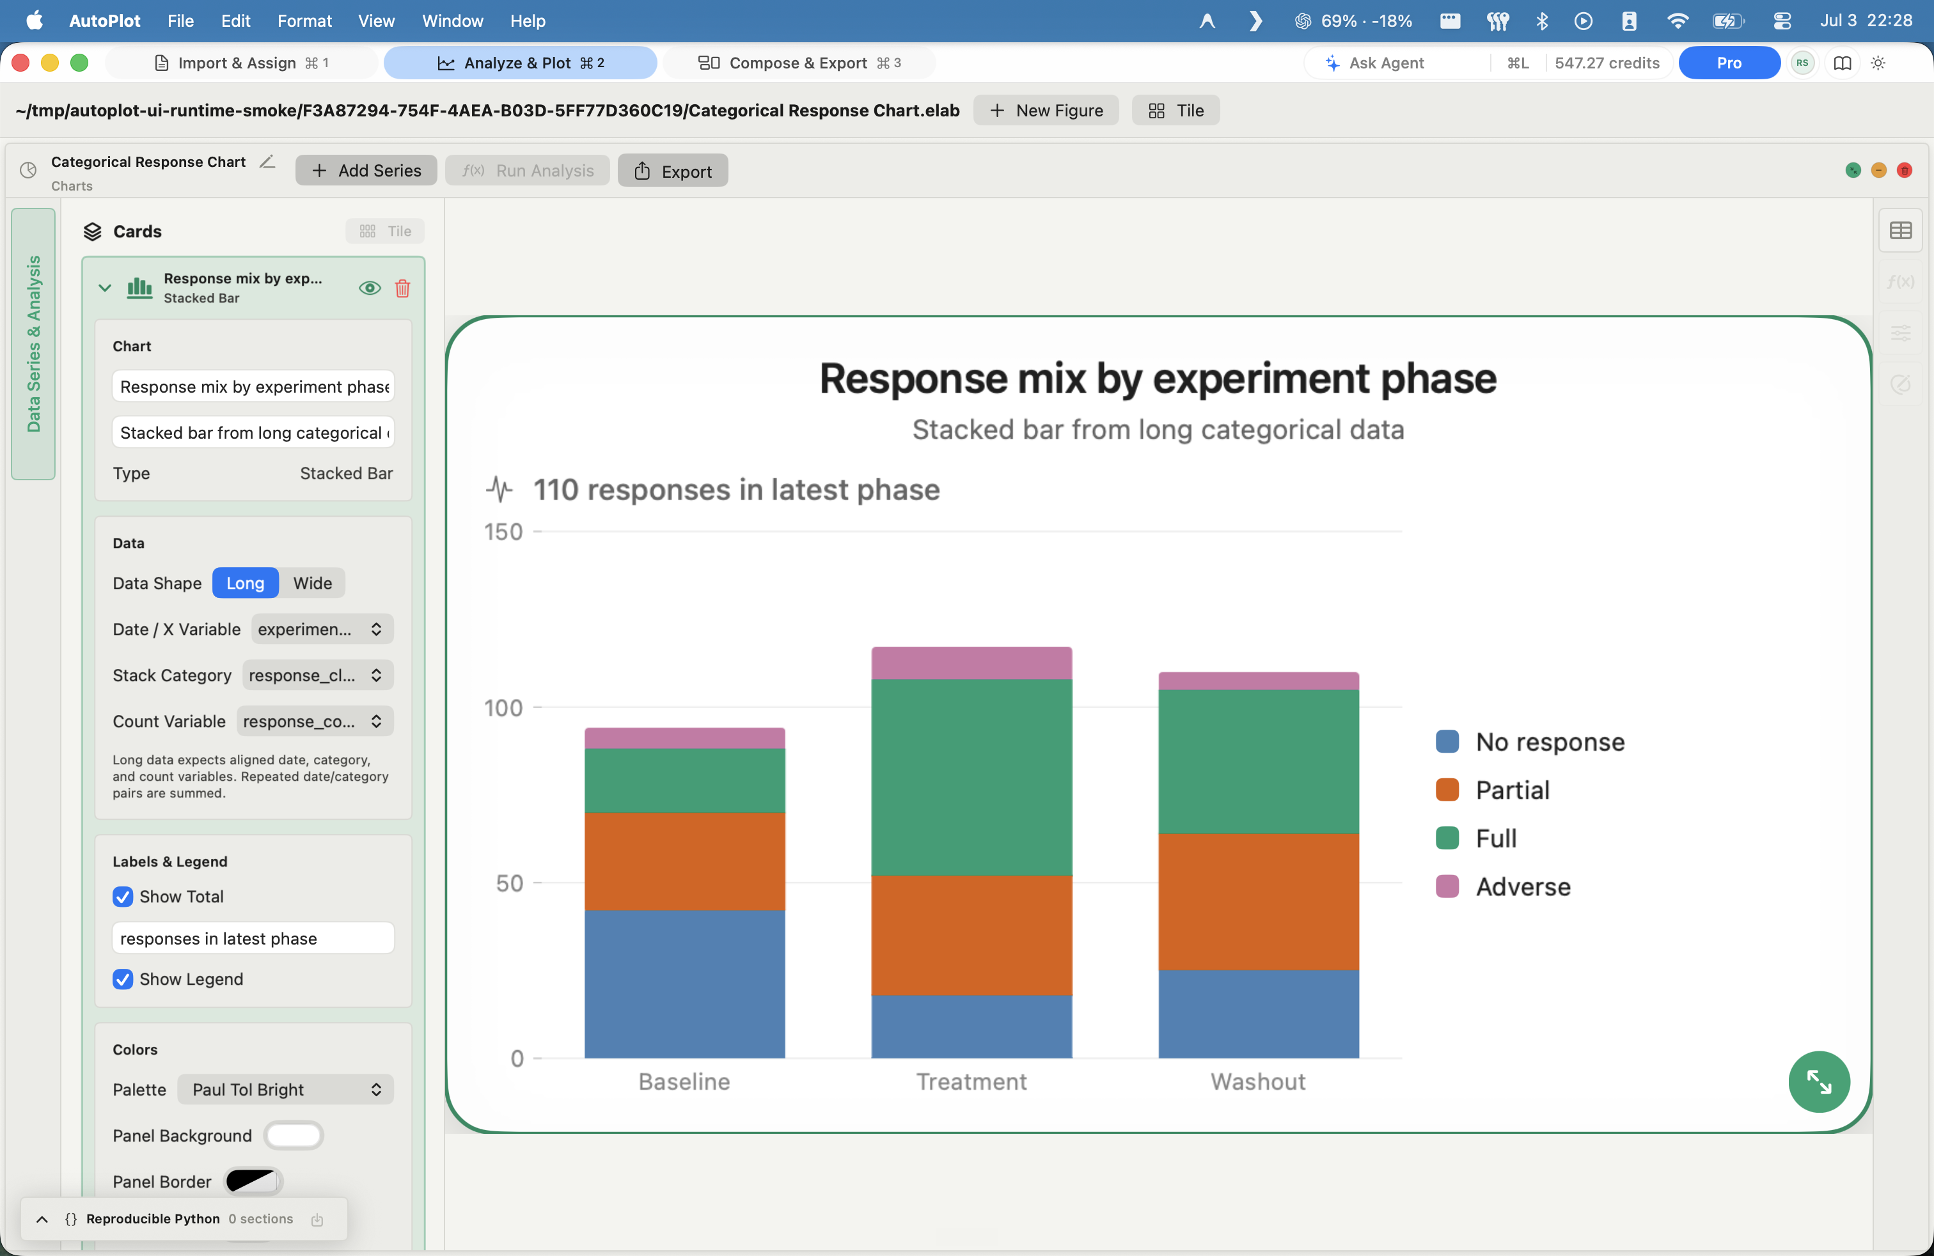Open Stack Category dropdown
The width and height of the screenshot is (1934, 1256).
318,676
